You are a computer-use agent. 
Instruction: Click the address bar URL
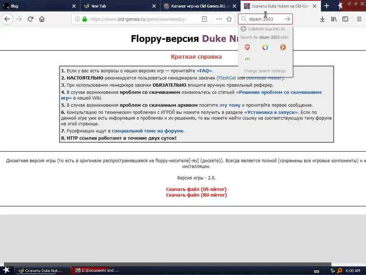point(139,19)
